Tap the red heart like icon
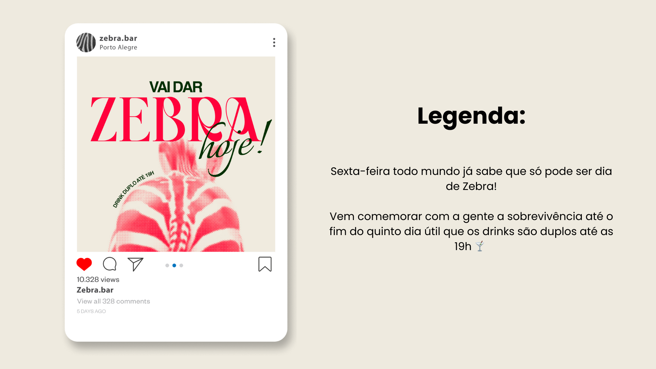The height and width of the screenshot is (369, 656). (x=84, y=264)
